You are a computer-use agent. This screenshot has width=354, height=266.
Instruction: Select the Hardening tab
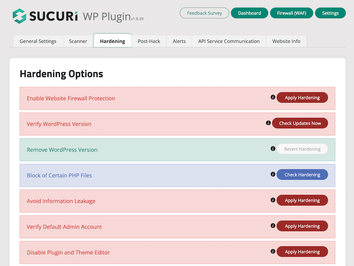pos(112,41)
